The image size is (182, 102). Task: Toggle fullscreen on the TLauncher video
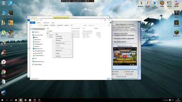click(x=135, y=65)
